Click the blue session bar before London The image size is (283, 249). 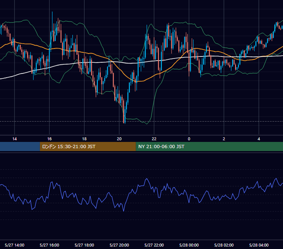20,146
